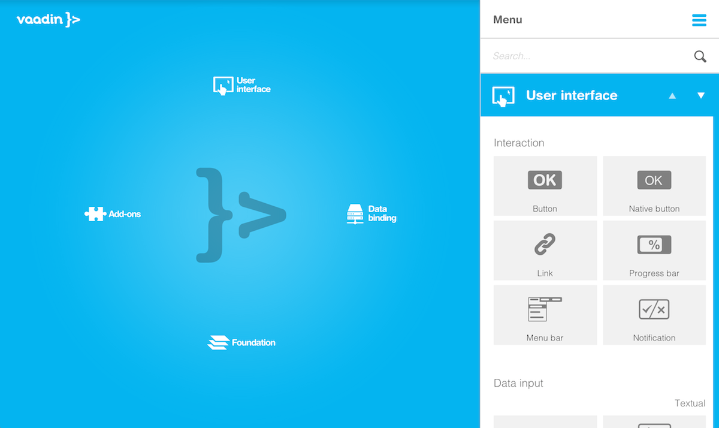Collapse section with the up arrow in User interface header
This screenshot has width=719, height=428.
[672, 96]
